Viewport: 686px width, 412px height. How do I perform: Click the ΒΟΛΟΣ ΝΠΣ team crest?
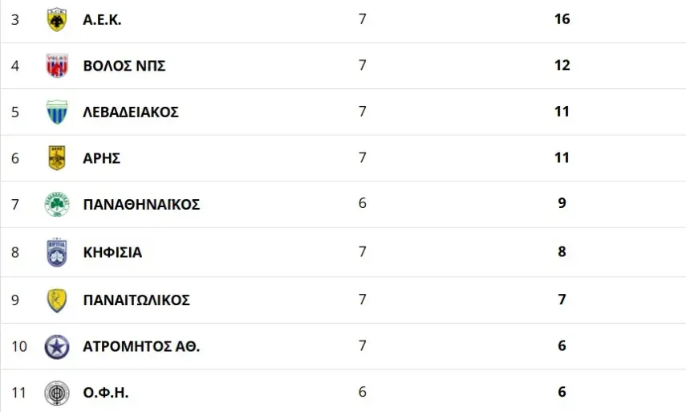tap(57, 65)
